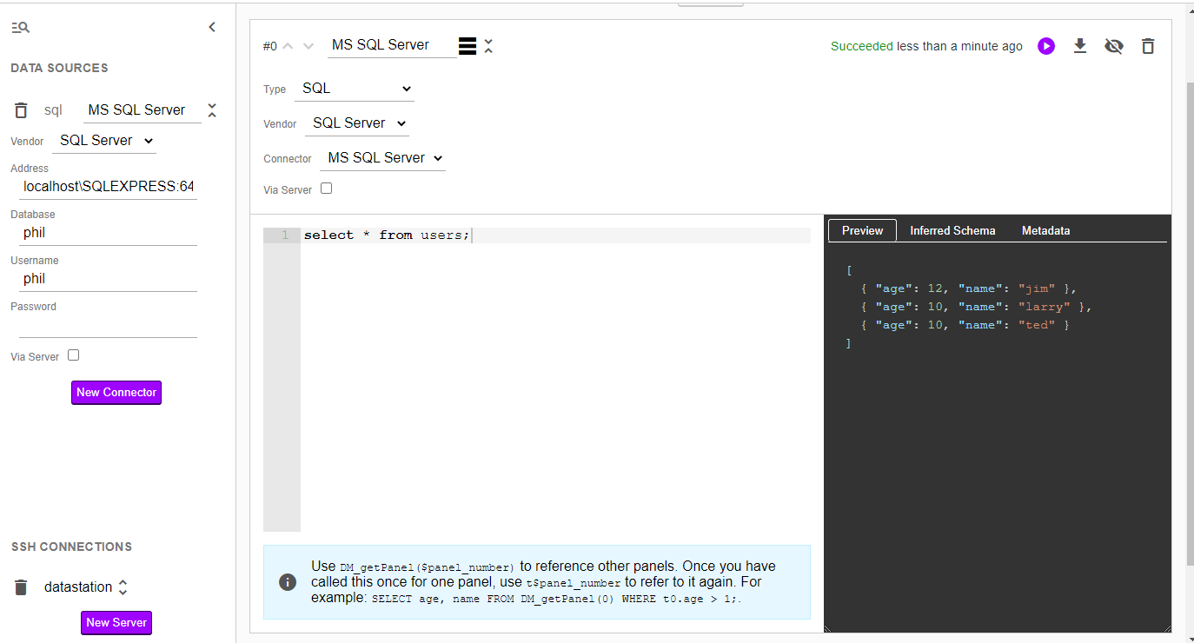Hide the panel results with eye icon

pos(1114,46)
